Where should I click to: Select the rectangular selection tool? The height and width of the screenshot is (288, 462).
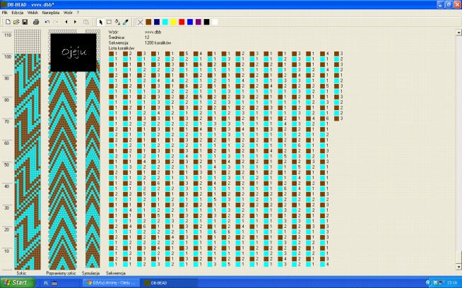coord(109,22)
